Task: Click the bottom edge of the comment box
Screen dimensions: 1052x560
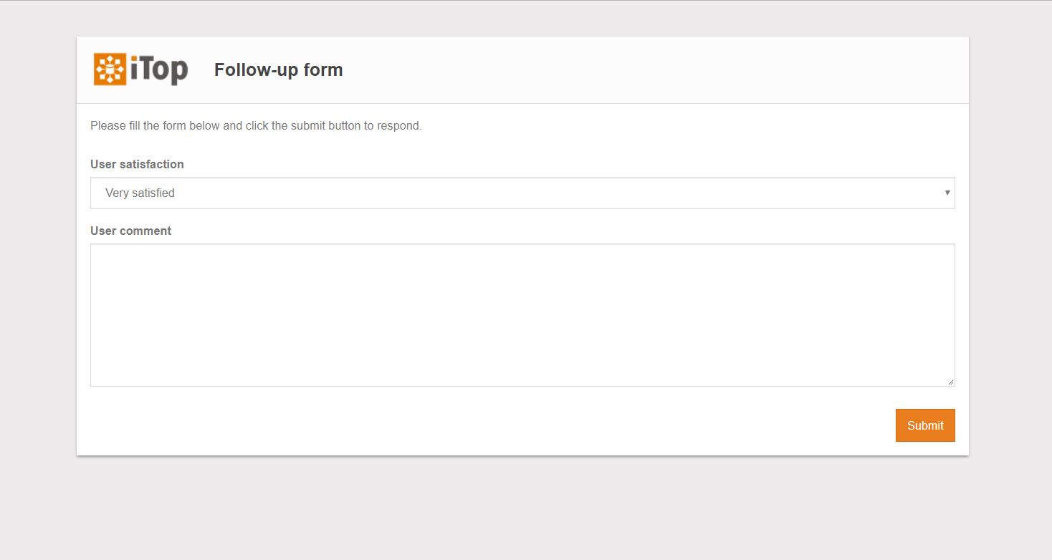Action: pos(522,386)
